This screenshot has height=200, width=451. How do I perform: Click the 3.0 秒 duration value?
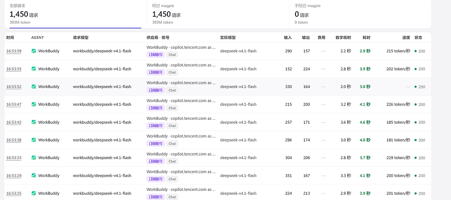pos(365,87)
